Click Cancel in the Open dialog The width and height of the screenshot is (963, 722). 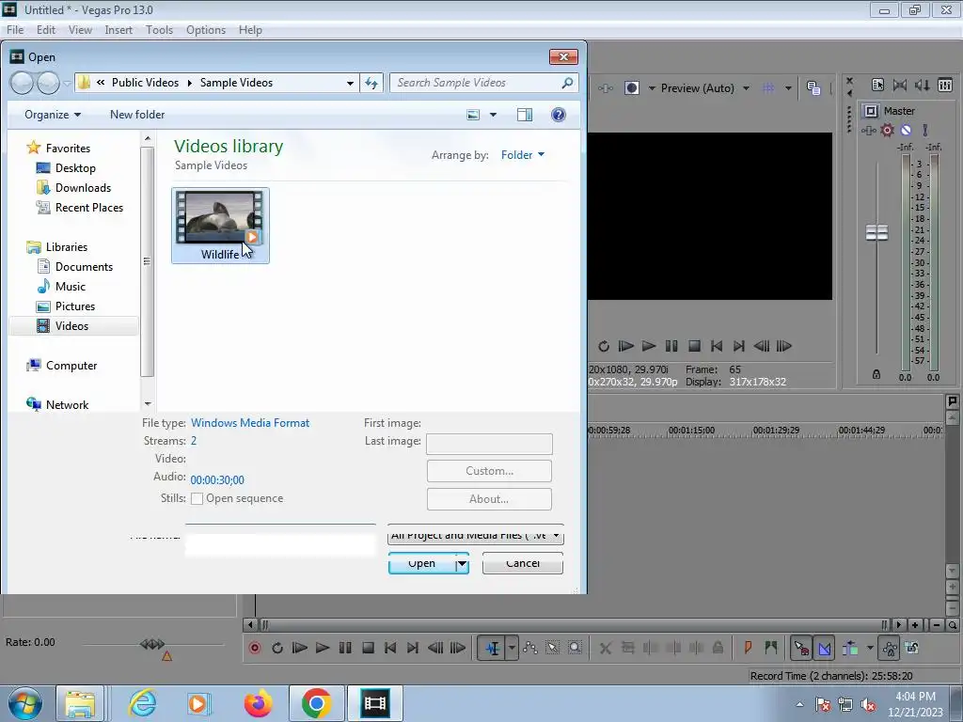523,563
